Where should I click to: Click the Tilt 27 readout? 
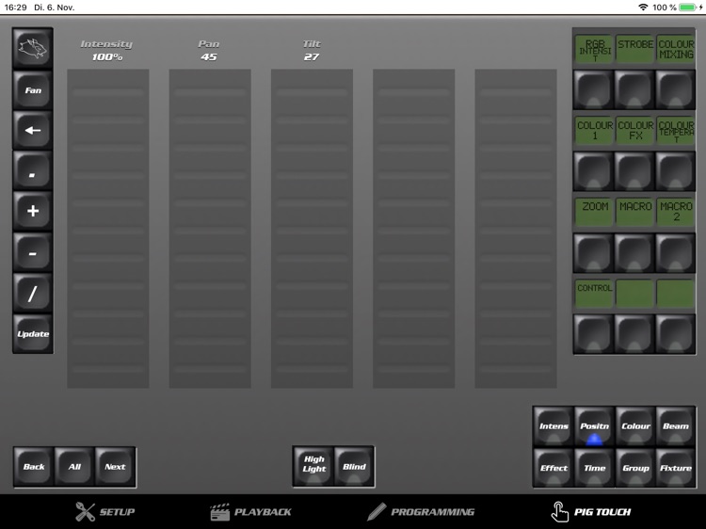click(312, 51)
